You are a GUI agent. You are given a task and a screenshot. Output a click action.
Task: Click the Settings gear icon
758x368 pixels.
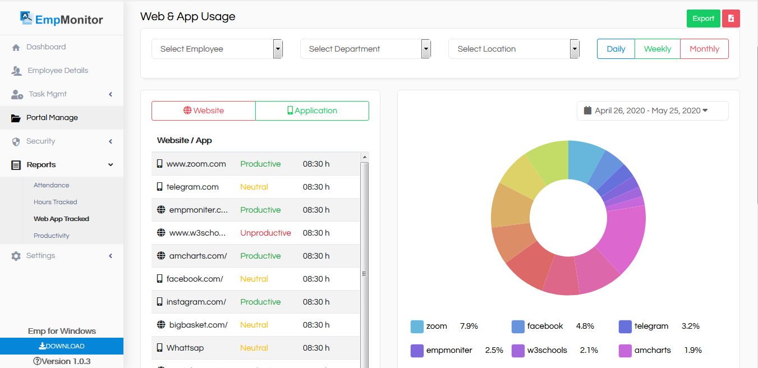point(16,256)
